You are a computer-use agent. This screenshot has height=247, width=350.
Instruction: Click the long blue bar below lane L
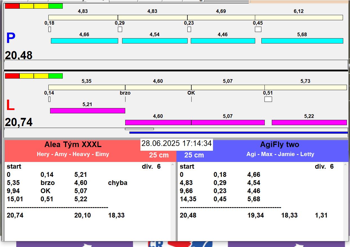239,132
